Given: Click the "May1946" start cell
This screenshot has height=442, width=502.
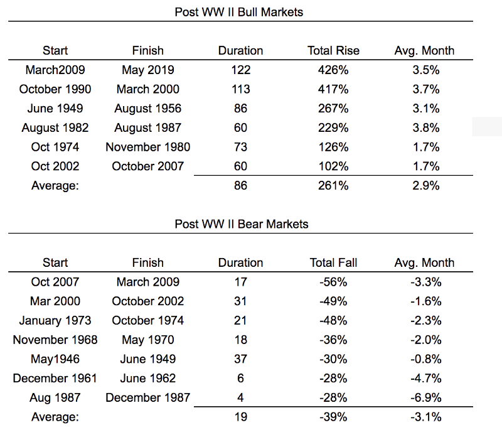Looking at the screenshot, I should tap(55, 359).
